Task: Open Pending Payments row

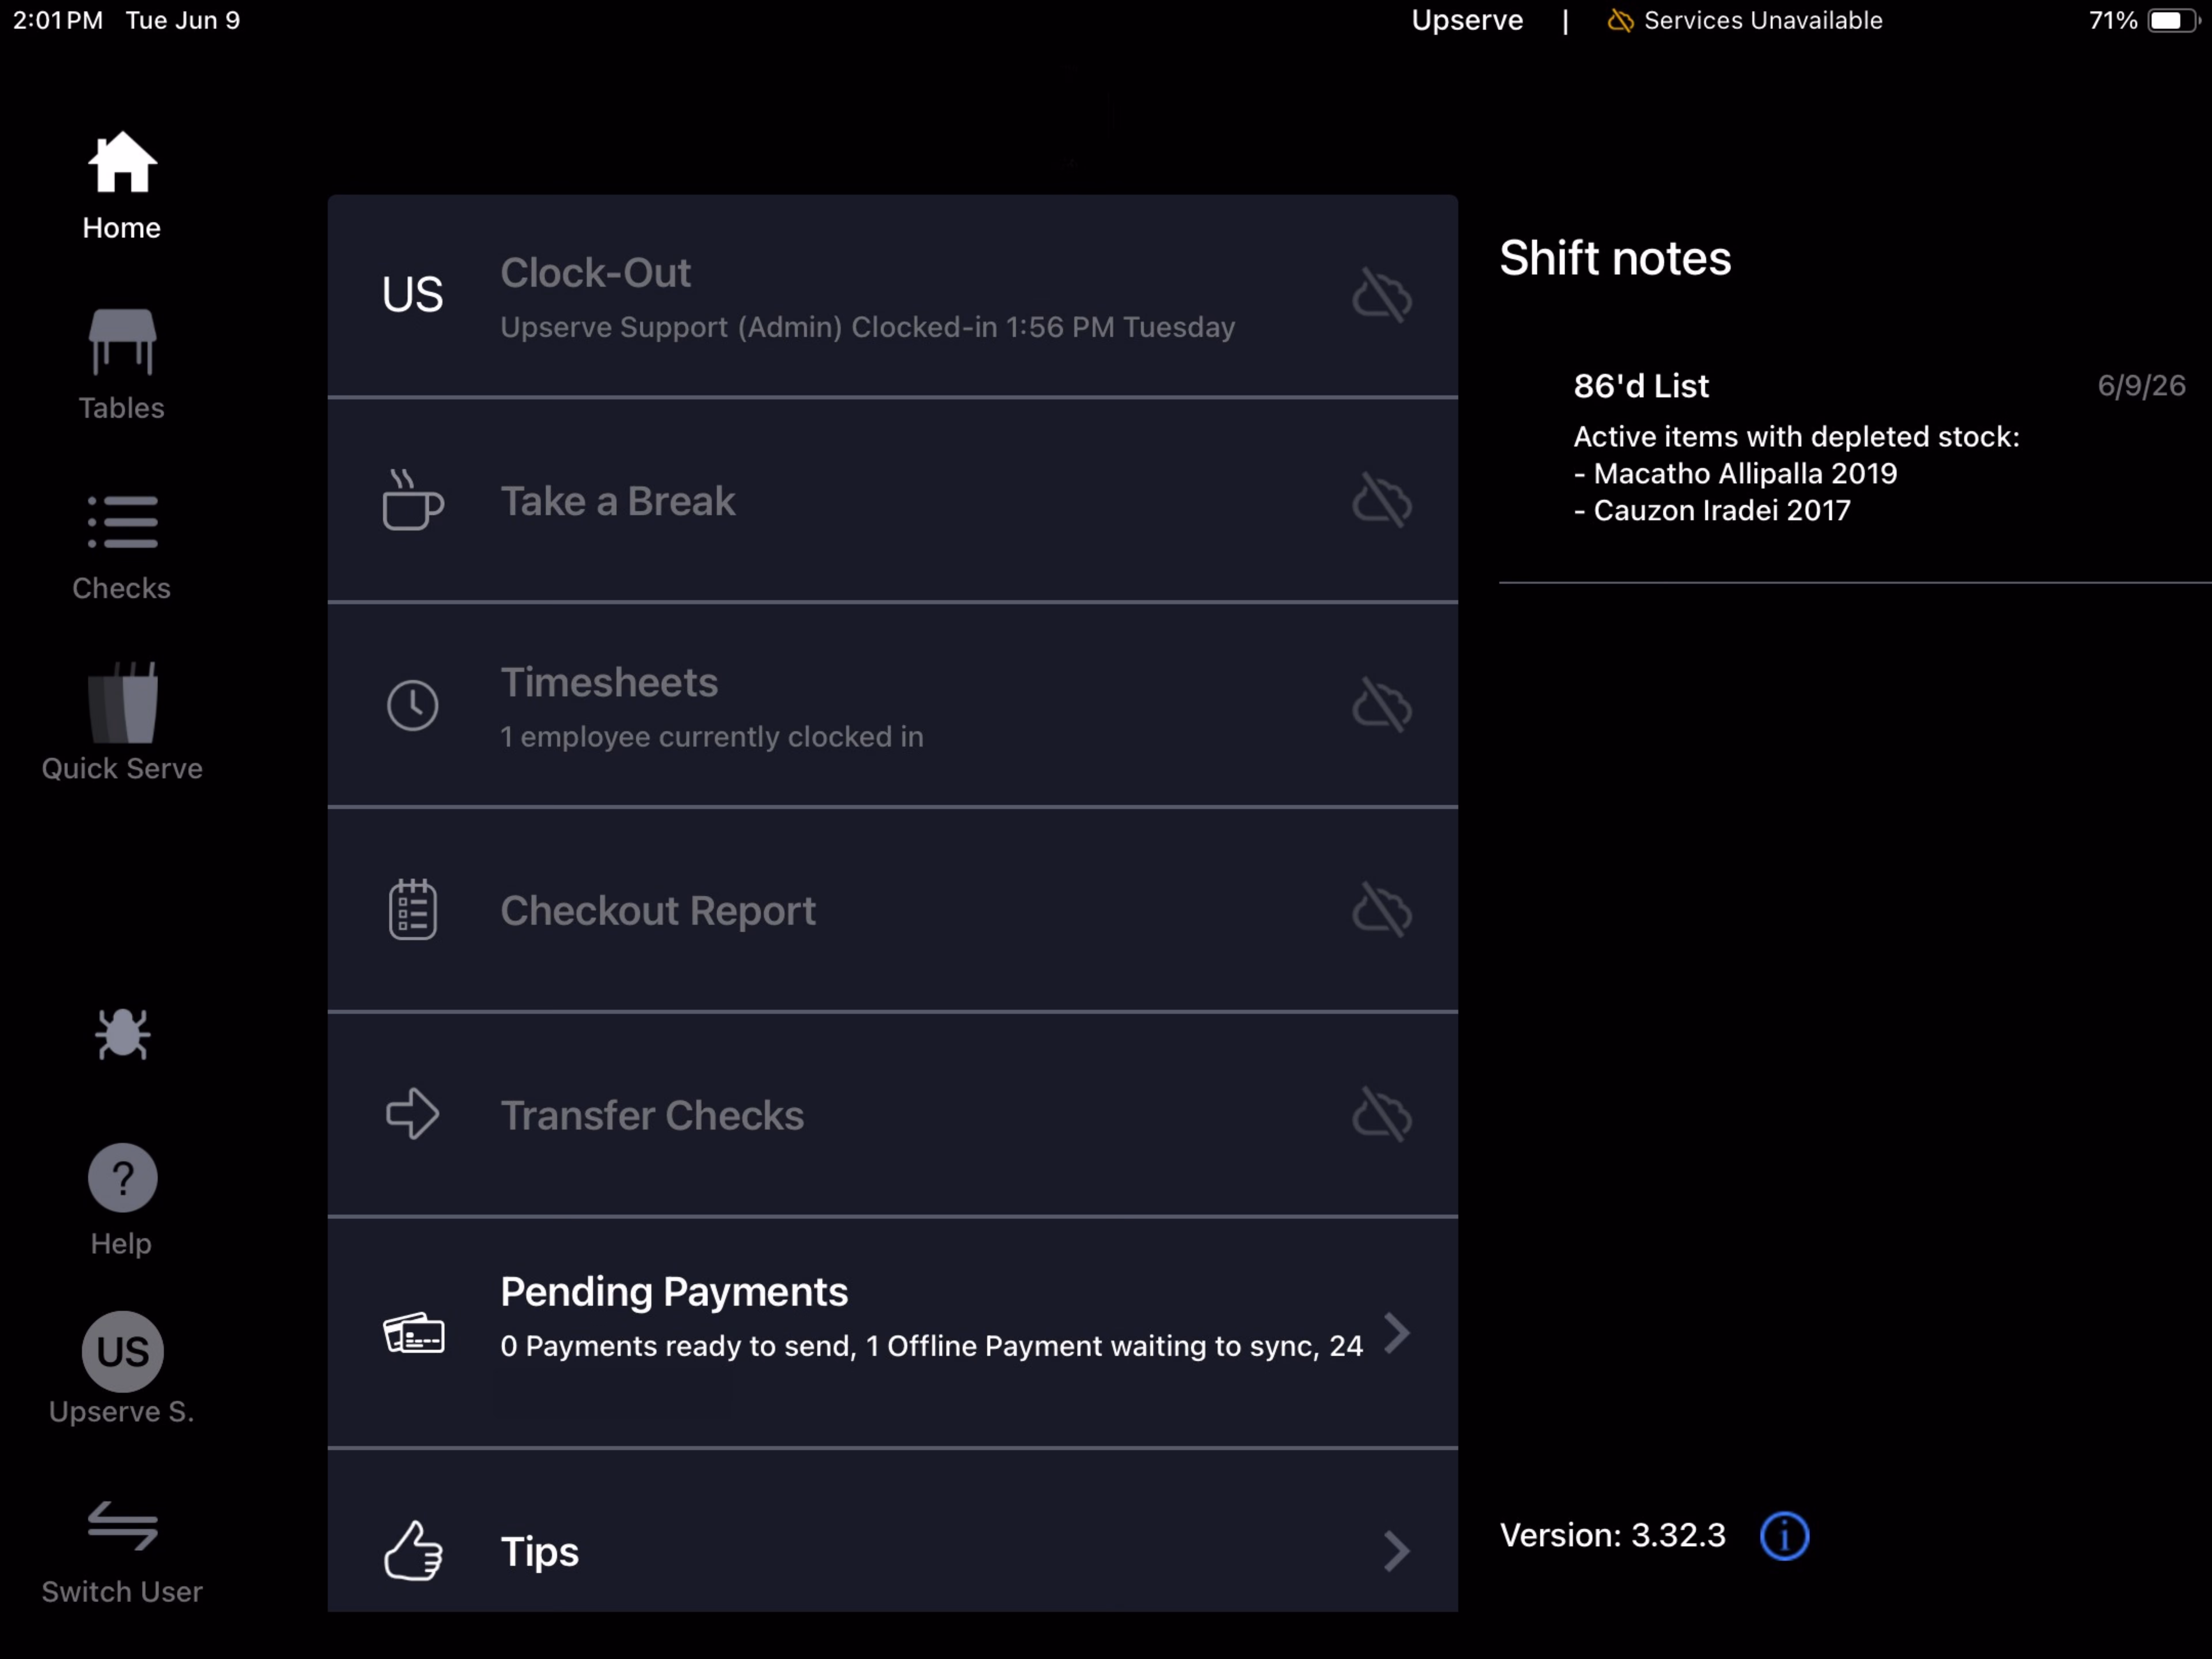Action: 892,1332
